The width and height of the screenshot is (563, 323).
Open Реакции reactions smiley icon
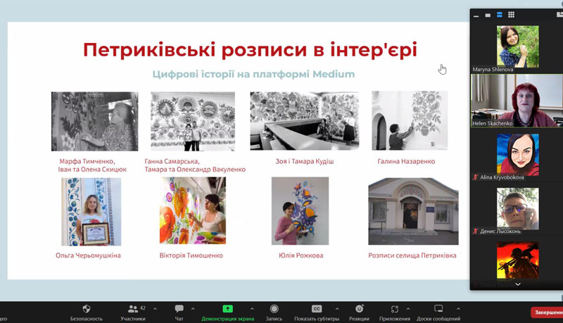click(360, 309)
